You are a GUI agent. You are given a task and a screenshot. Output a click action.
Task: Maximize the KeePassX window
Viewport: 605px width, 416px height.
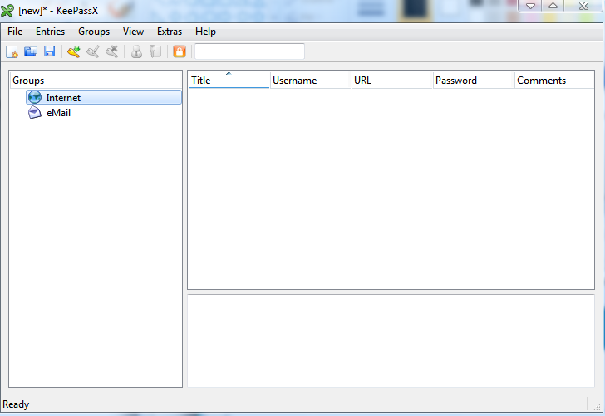553,6
